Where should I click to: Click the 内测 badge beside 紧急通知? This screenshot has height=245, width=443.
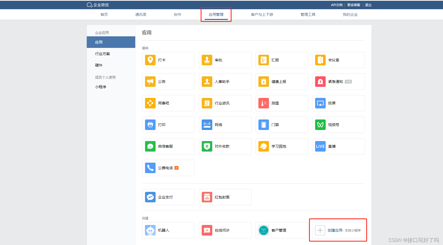348,82
